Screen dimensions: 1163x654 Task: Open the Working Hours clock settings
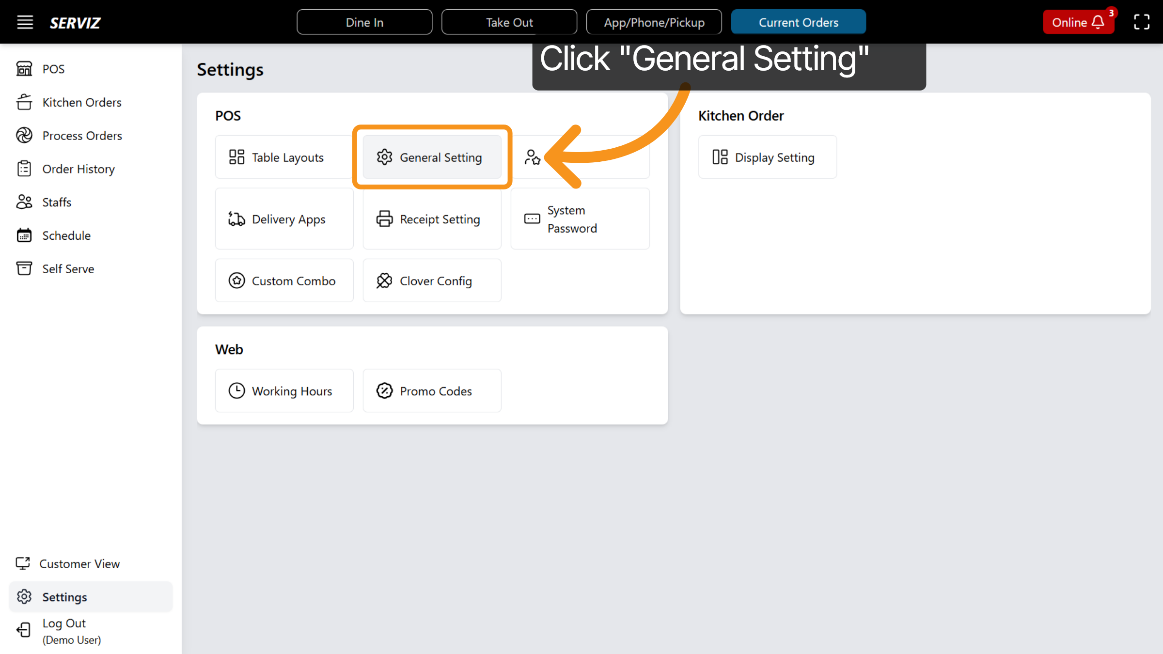pos(284,390)
